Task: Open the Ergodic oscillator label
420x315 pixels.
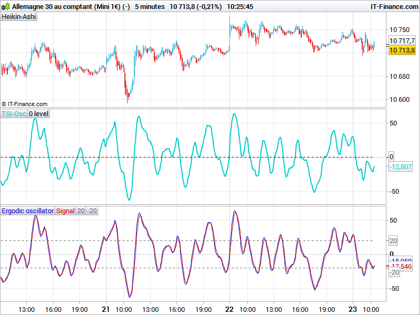Action: click(28, 211)
